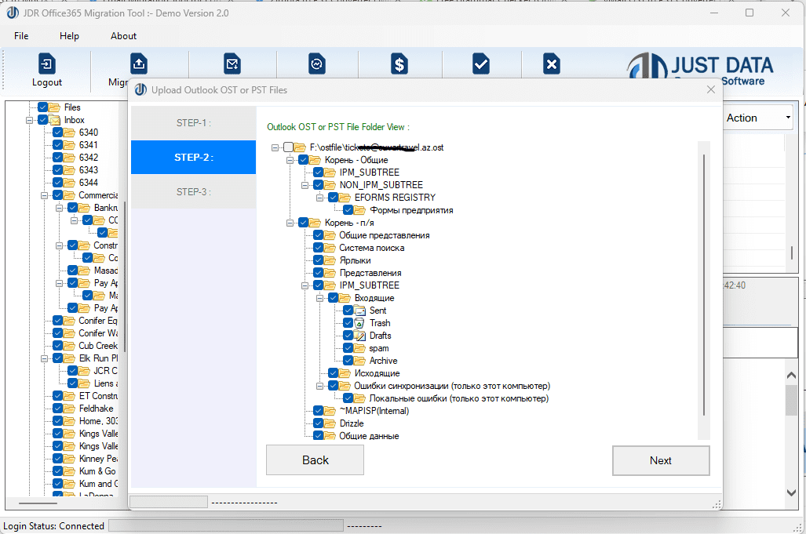The height and width of the screenshot is (534, 806).
Task: Select the Drafts folder in tree
Action: click(x=378, y=335)
